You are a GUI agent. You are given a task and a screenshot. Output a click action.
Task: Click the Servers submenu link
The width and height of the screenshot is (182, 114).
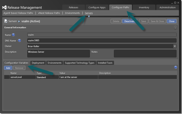tap(89, 13)
